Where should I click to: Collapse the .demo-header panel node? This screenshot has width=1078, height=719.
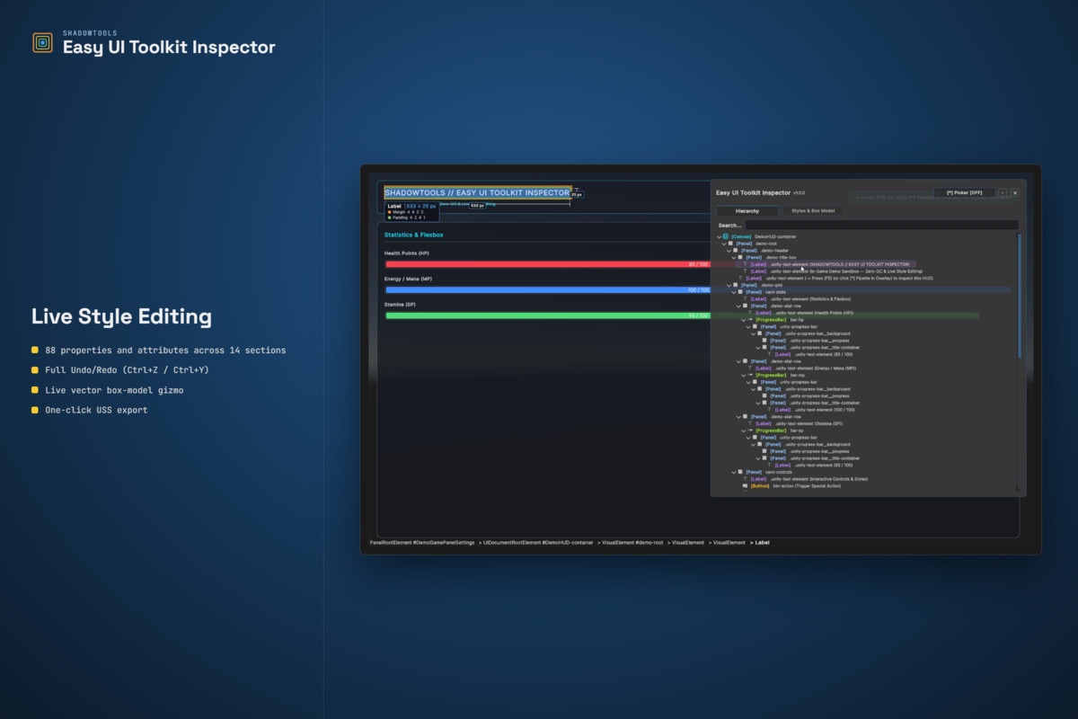(x=729, y=251)
